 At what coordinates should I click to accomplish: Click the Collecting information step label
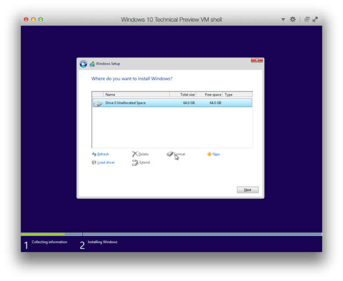coord(49,242)
